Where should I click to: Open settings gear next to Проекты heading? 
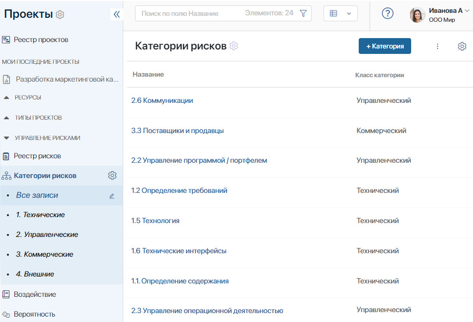click(x=60, y=14)
